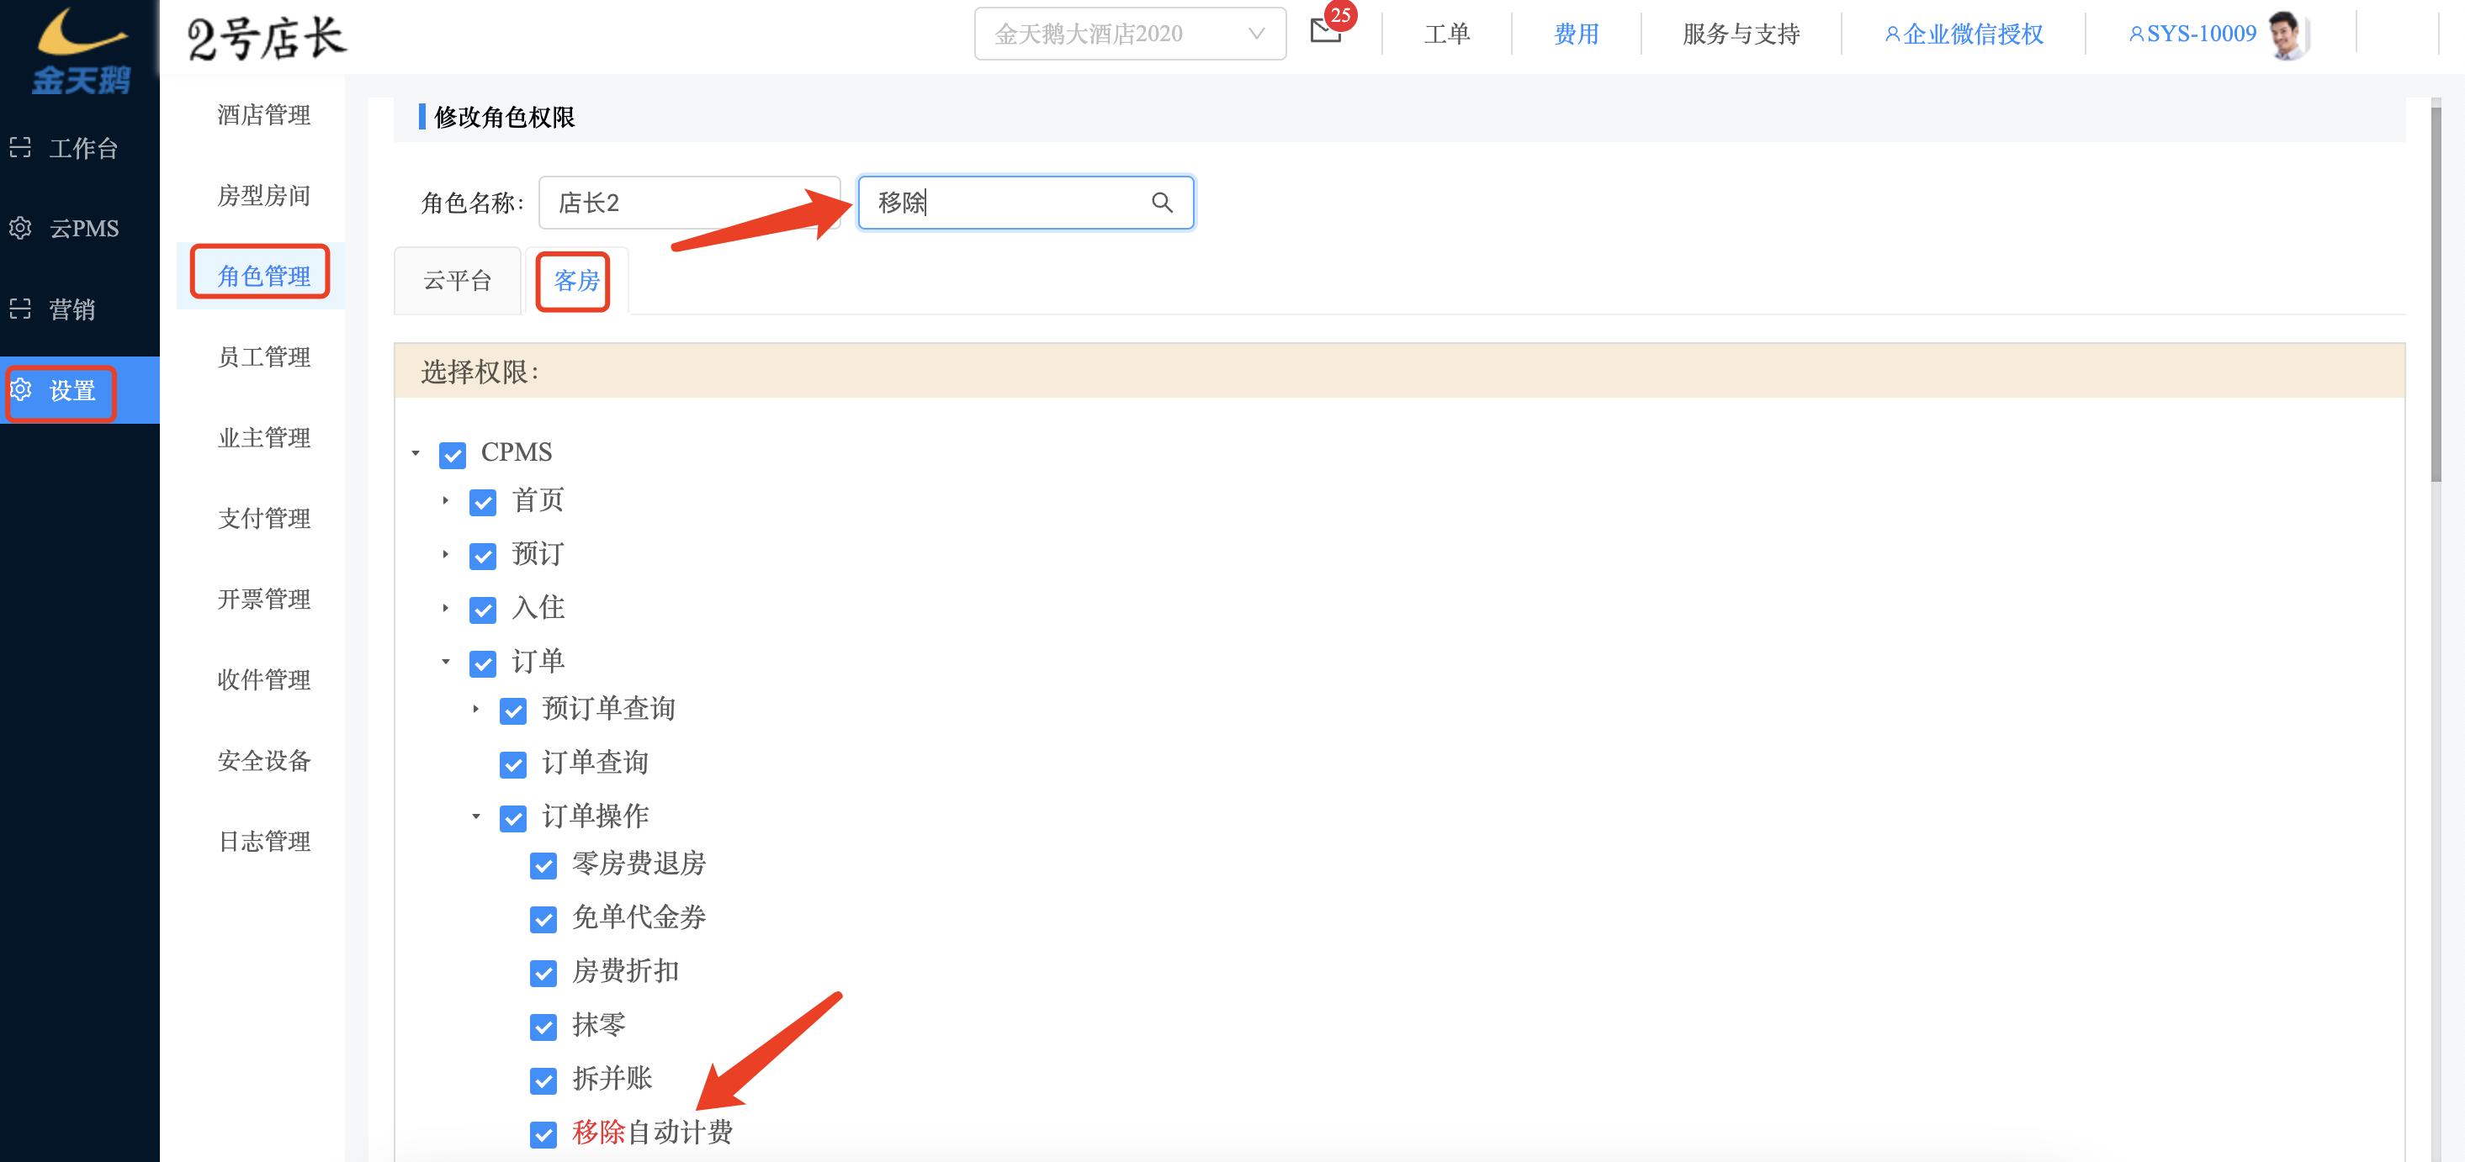Uncheck the 订单 checkbox
The image size is (2465, 1162).
(482, 663)
